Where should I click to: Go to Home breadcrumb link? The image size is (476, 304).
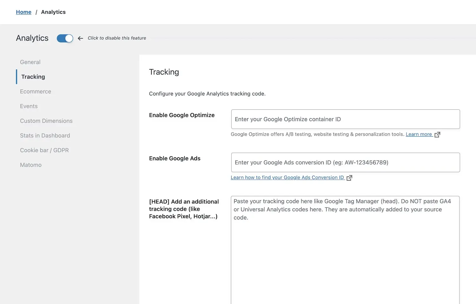tap(24, 12)
